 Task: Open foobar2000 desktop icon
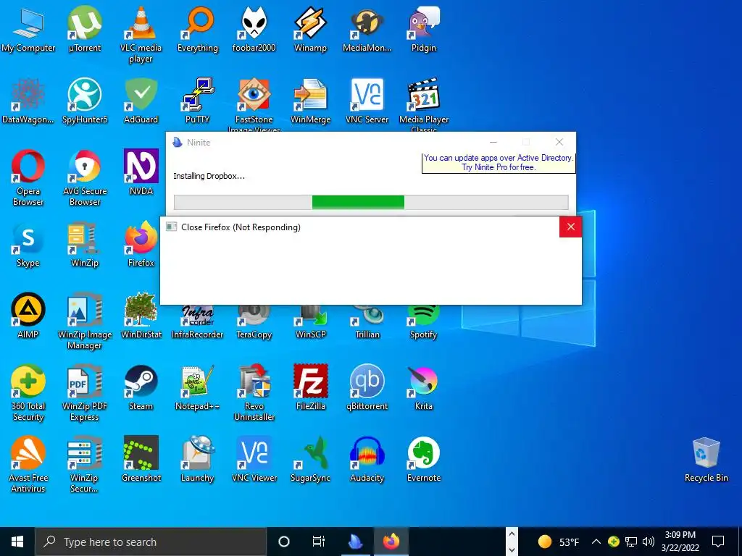click(x=254, y=29)
